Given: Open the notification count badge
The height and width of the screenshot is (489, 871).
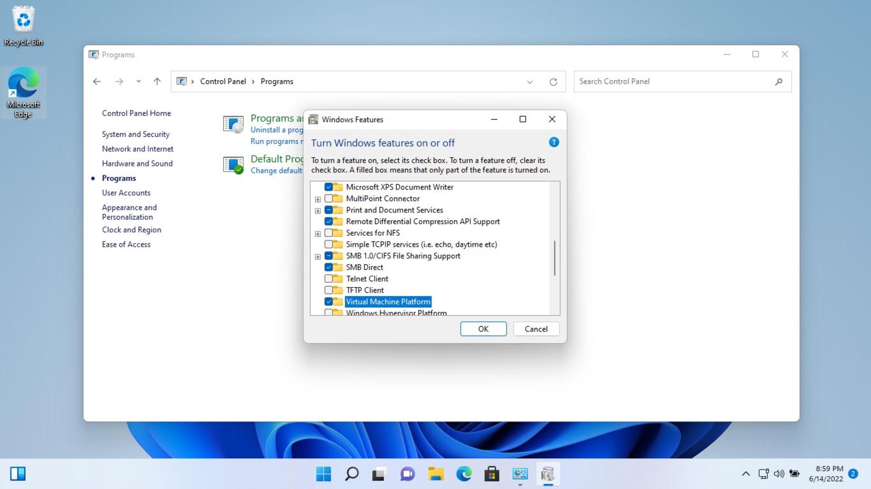Looking at the screenshot, I should pyautogui.click(x=853, y=474).
